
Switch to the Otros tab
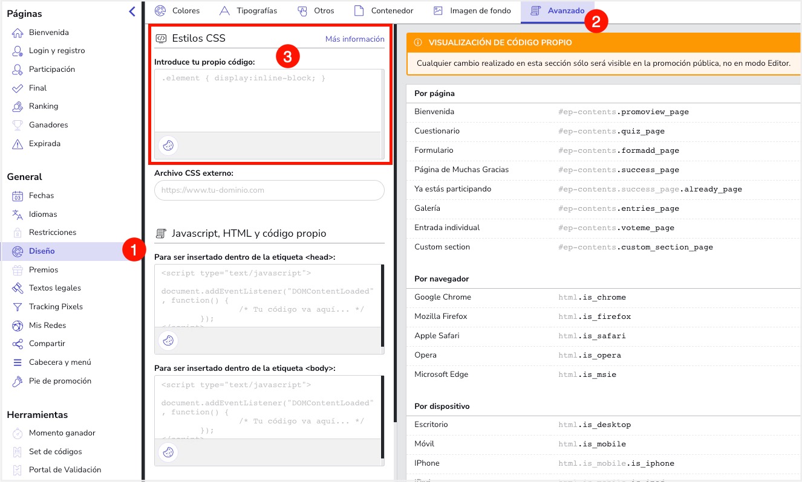click(x=316, y=11)
